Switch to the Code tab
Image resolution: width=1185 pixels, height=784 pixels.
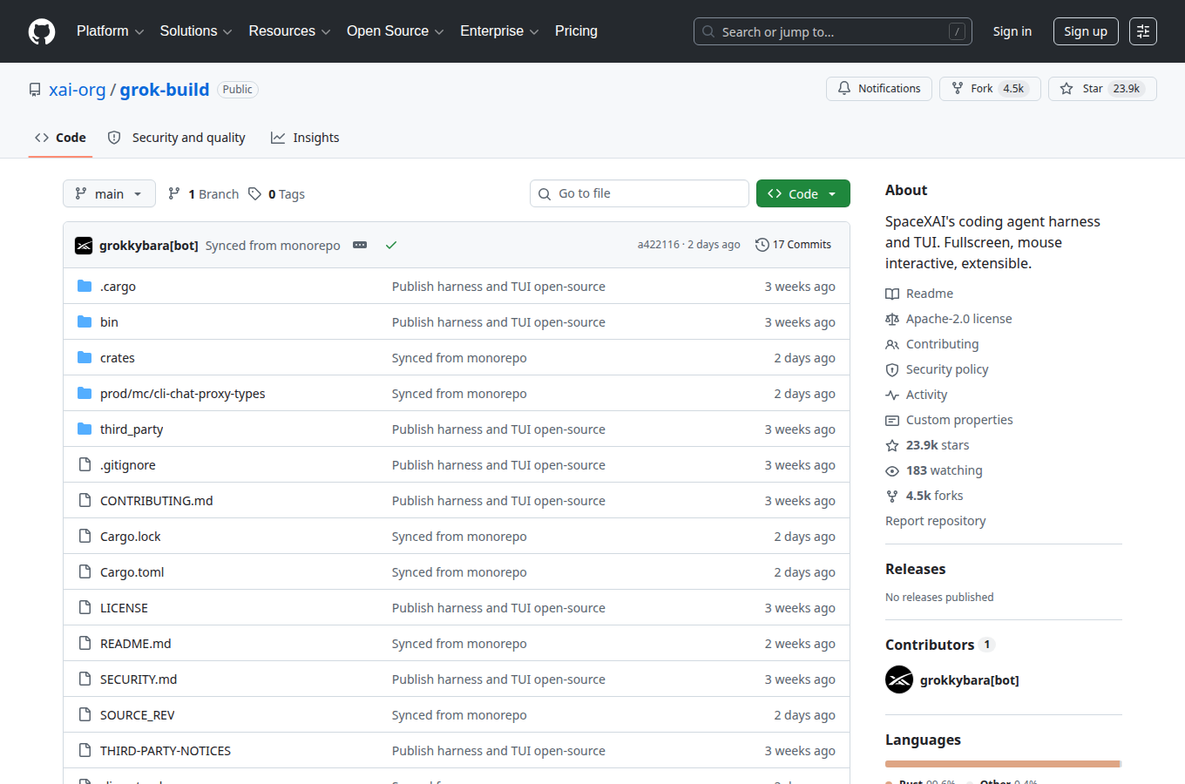(x=60, y=138)
